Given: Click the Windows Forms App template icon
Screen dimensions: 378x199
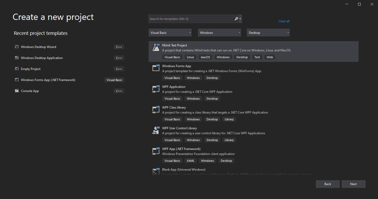Looking at the screenshot, I should (156, 68).
